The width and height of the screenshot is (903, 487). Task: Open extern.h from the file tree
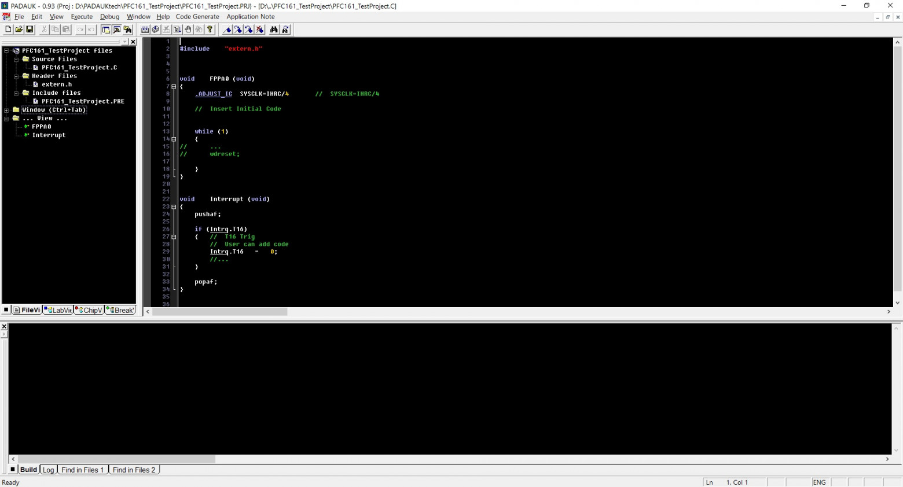[x=57, y=84]
